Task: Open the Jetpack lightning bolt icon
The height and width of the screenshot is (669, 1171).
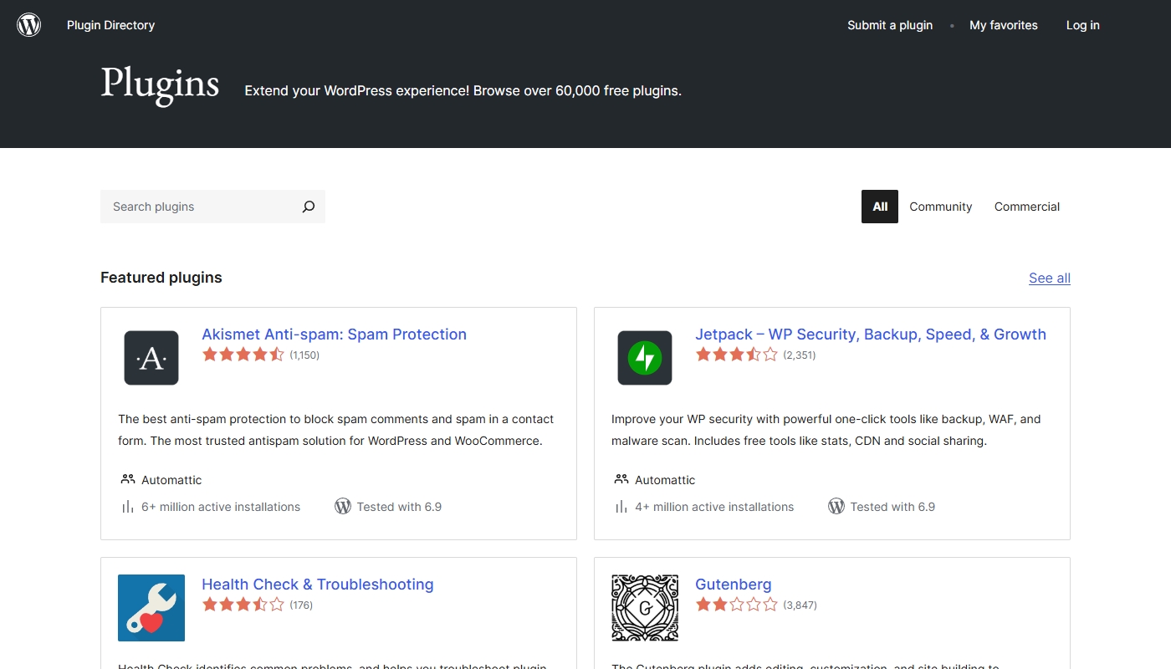Action: pyautogui.click(x=645, y=358)
